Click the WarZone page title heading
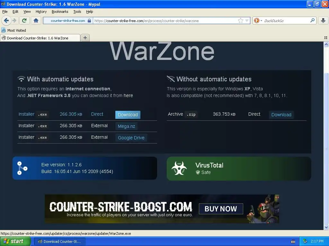The width and height of the screenshot is (329, 246). 162,51
